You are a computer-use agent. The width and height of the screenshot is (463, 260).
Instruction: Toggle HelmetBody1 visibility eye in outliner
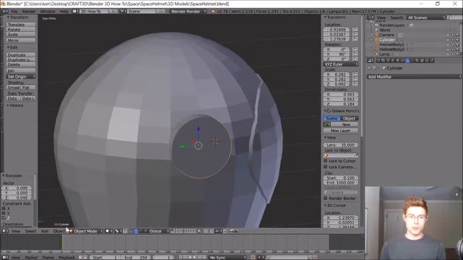[x=448, y=45]
